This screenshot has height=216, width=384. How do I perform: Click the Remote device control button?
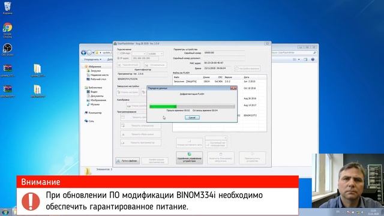[190, 158]
